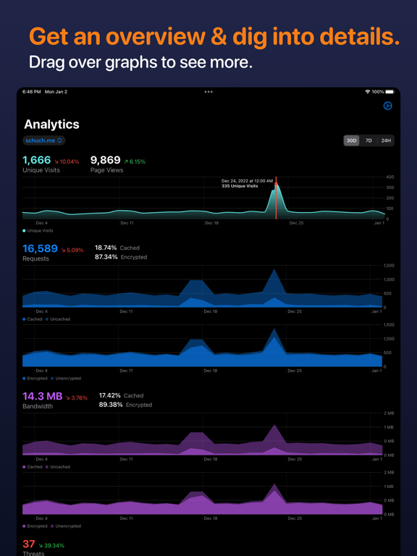The image size is (417, 556).
Task: Switch to the 7D time range
Action: tap(368, 140)
